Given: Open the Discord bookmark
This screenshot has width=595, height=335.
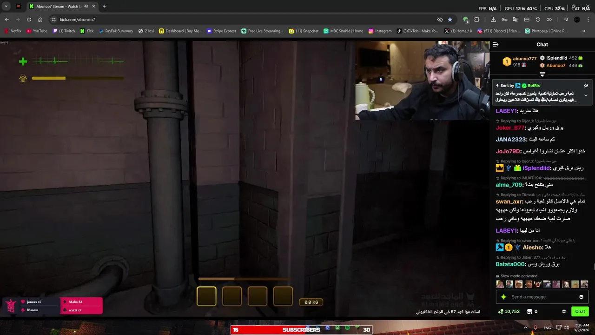Looking at the screenshot, I should click(x=498, y=31).
